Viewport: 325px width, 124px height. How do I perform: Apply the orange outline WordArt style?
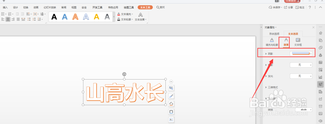coord(75,17)
